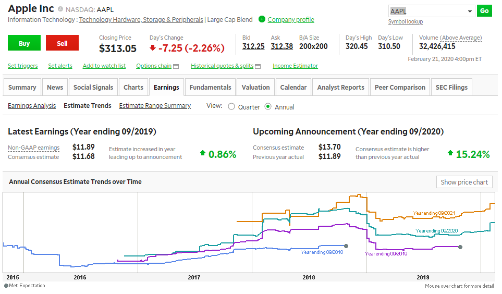
Task: Select the Estimate Trends sub-tab
Action: click(88, 106)
